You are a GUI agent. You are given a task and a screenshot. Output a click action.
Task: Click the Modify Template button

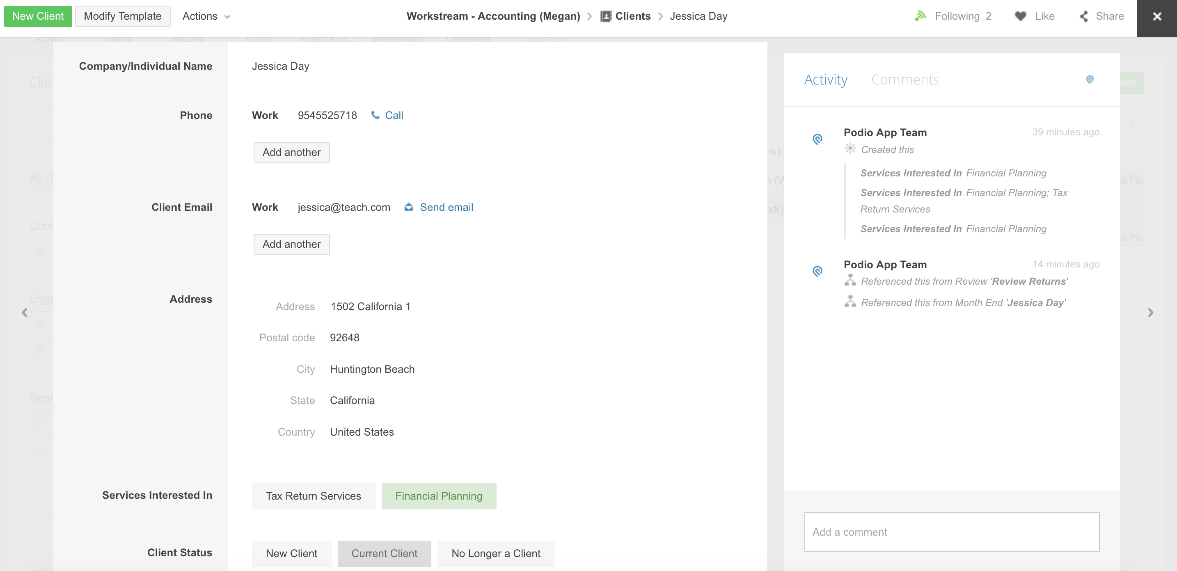tap(122, 16)
